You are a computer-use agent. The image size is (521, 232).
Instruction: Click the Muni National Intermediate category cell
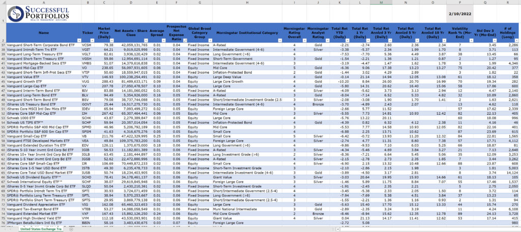click(x=247, y=209)
